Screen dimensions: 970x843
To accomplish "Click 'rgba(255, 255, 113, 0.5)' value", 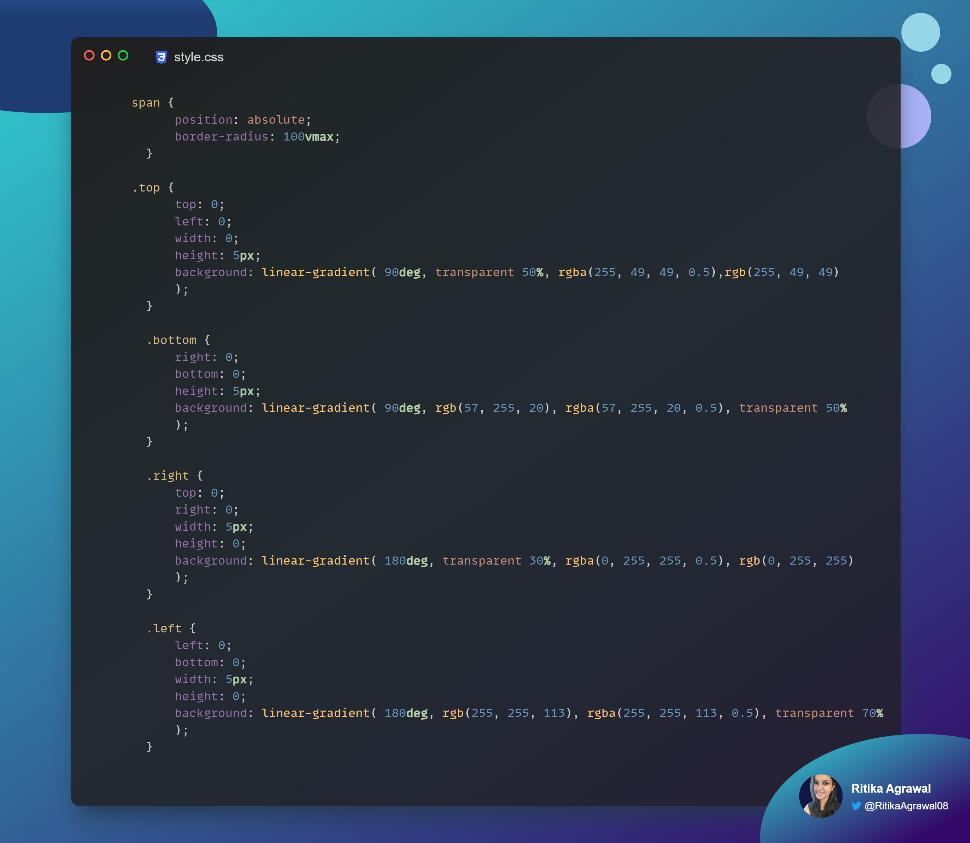I will coord(673,713).
